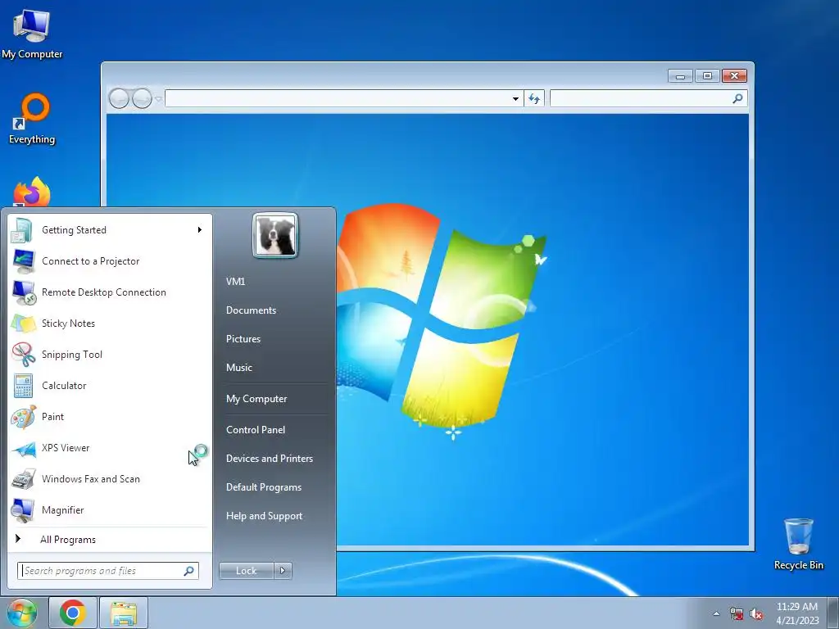Open Music from the Start menu
Screen dimensions: 839x629
tap(238, 368)
